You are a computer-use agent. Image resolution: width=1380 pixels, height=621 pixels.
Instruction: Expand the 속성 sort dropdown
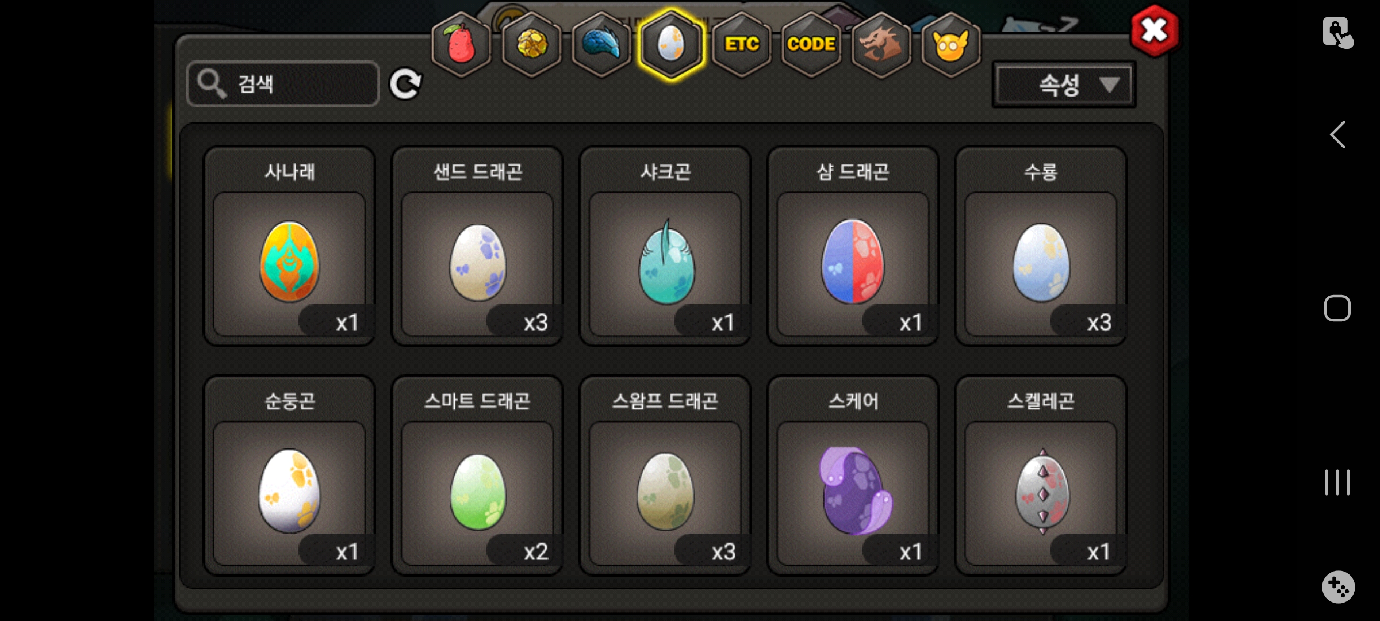tap(1064, 85)
